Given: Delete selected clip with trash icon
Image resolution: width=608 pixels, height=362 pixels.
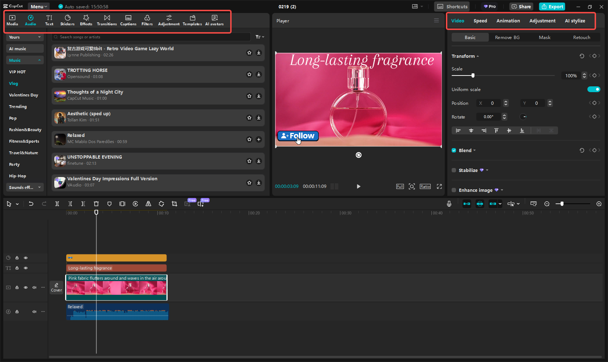Looking at the screenshot, I should [x=96, y=204].
